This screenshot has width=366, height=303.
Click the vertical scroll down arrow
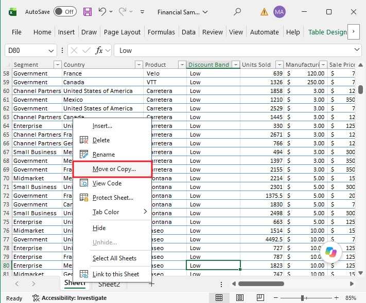[360, 273]
